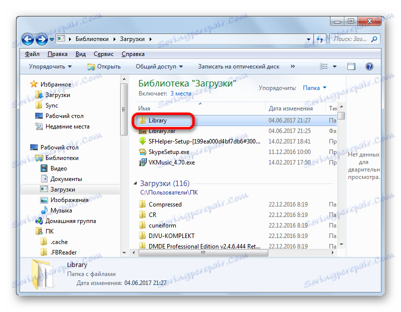Click the Загрузки breadcrumb segment
The image size is (401, 312).
[132, 39]
